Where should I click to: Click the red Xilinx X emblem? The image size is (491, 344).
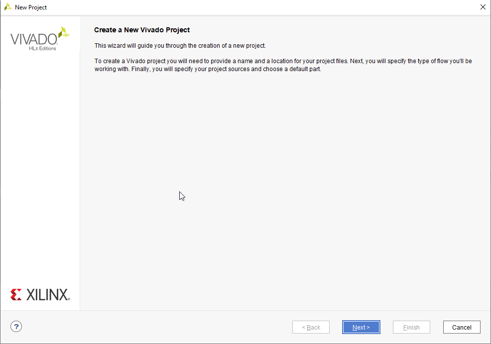16,295
